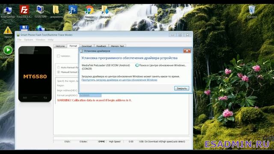Click the red WARNING calibration data text

click(94, 100)
